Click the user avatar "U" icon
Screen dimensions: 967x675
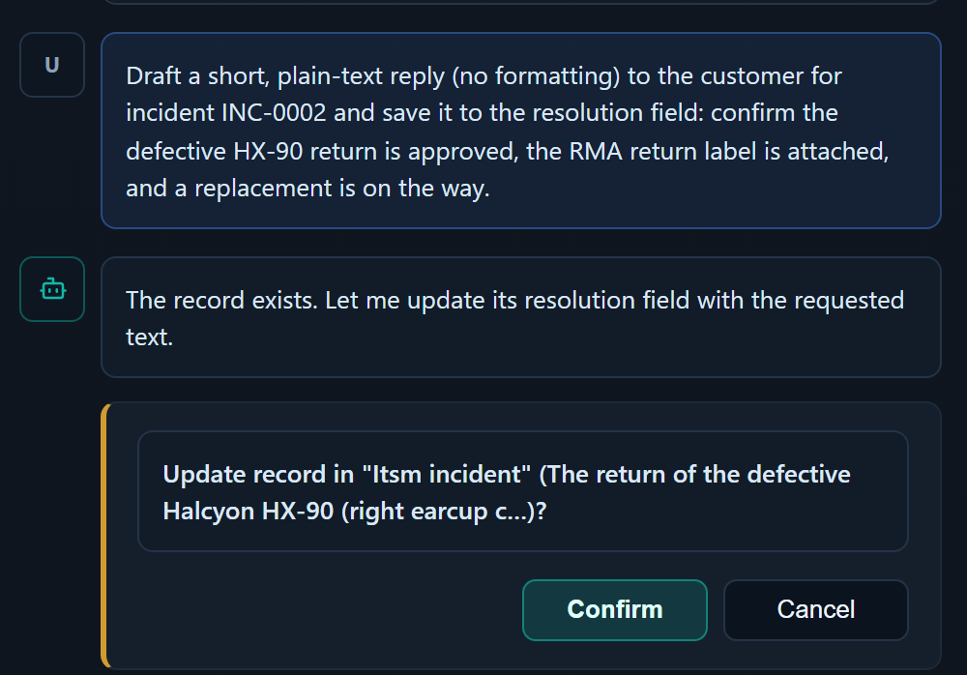click(52, 65)
